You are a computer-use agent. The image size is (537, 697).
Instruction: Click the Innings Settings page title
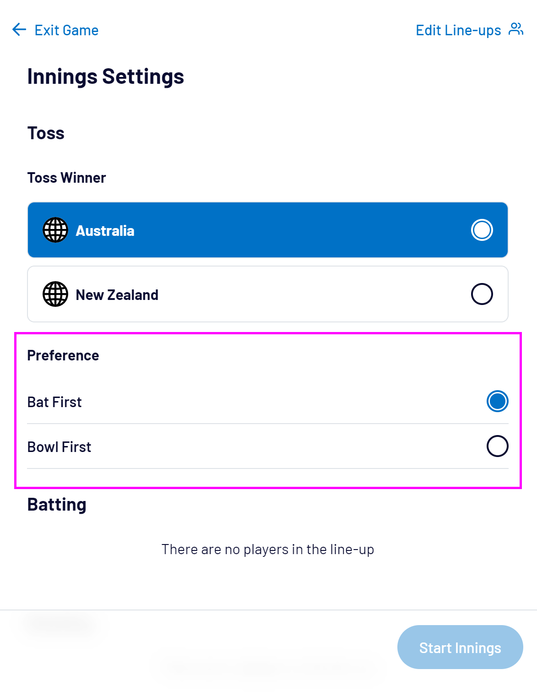[105, 76]
